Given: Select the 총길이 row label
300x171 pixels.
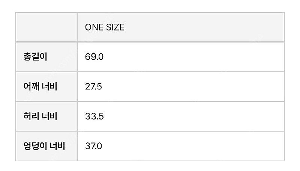Looking at the screenshot, I should point(35,57).
